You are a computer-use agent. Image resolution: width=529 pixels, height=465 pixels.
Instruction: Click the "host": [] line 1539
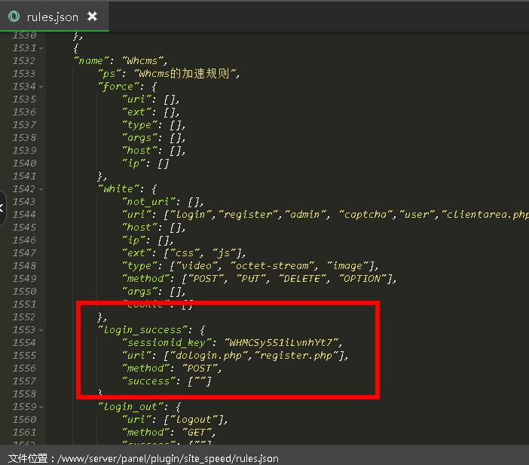[154, 151]
